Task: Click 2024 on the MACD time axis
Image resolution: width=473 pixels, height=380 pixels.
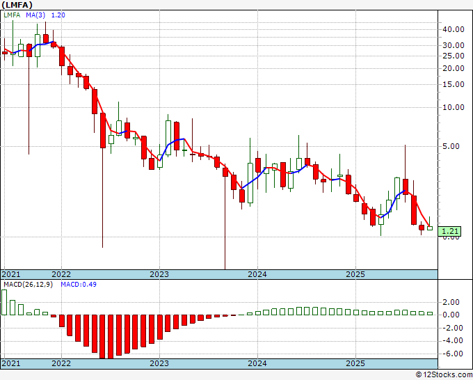Action: pos(257,363)
